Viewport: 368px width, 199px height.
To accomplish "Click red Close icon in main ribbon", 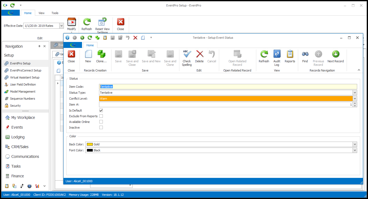I will pyautogui.click(x=120, y=22).
